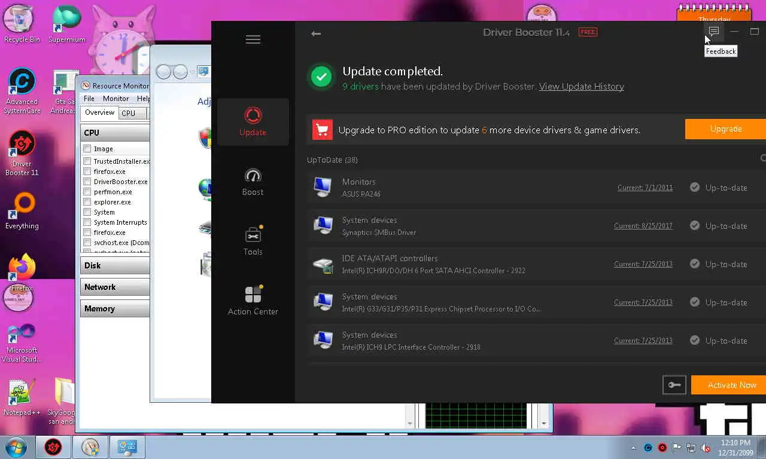Go back using the arrow in Driver Booster
This screenshot has height=459, width=766.
[x=316, y=33]
